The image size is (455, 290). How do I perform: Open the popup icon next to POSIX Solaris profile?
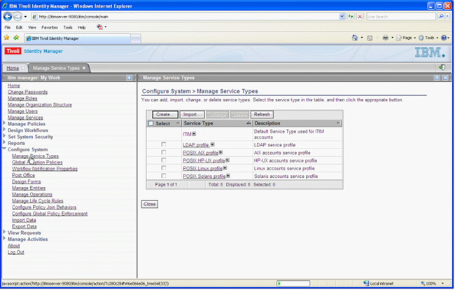click(x=228, y=176)
